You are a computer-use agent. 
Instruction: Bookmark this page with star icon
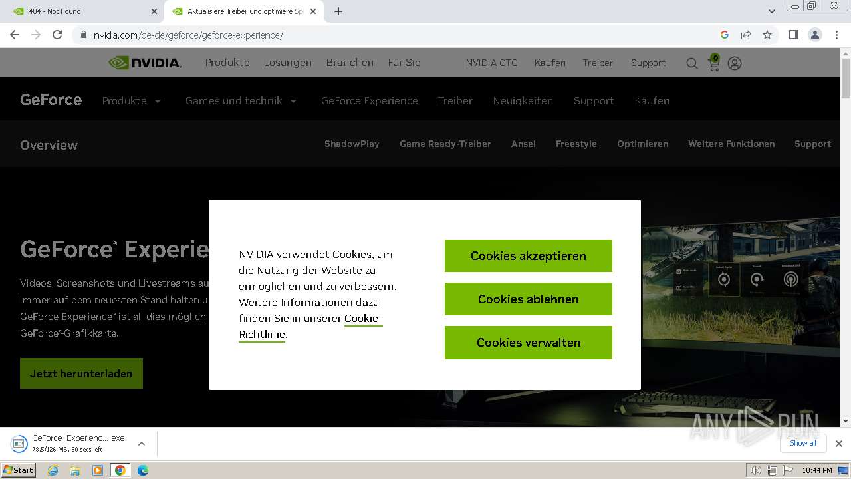click(767, 35)
